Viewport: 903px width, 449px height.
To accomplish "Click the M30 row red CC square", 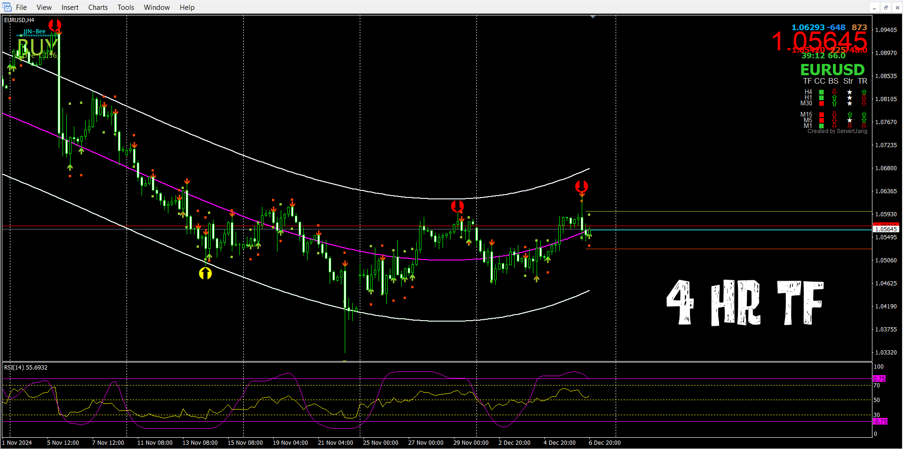I will click(821, 103).
